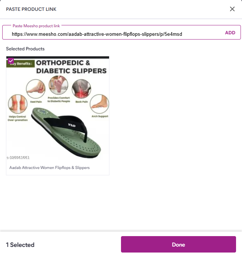Click the PASTE PRODUCT LINK dialog title
Screen dimensions: 242x257
tap(31, 9)
